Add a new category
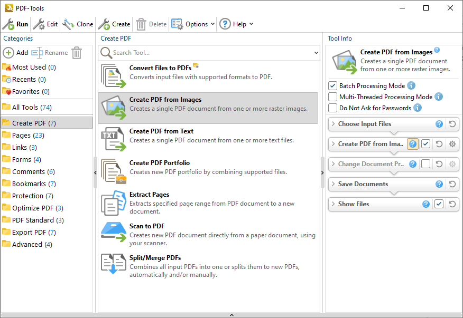This screenshot has width=463, height=318. (x=16, y=53)
